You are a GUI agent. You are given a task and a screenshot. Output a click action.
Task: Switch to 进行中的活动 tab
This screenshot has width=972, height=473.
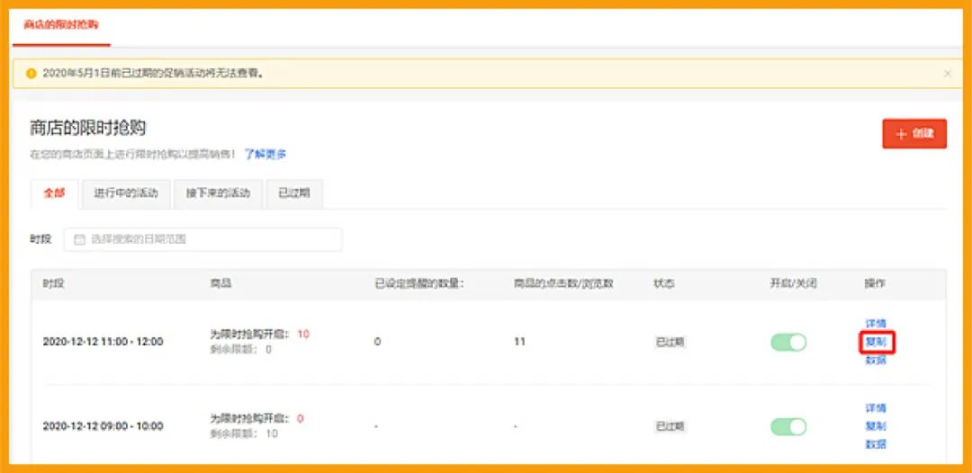[x=126, y=193]
